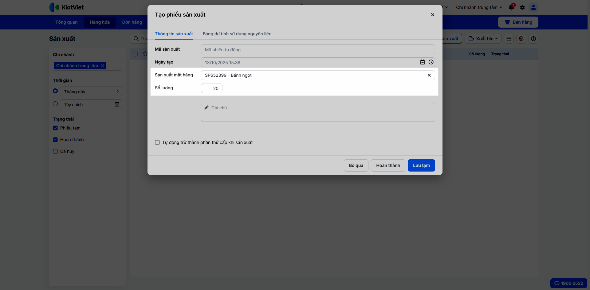Toggle the Đã hủy status checkbox

pos(55,151)
